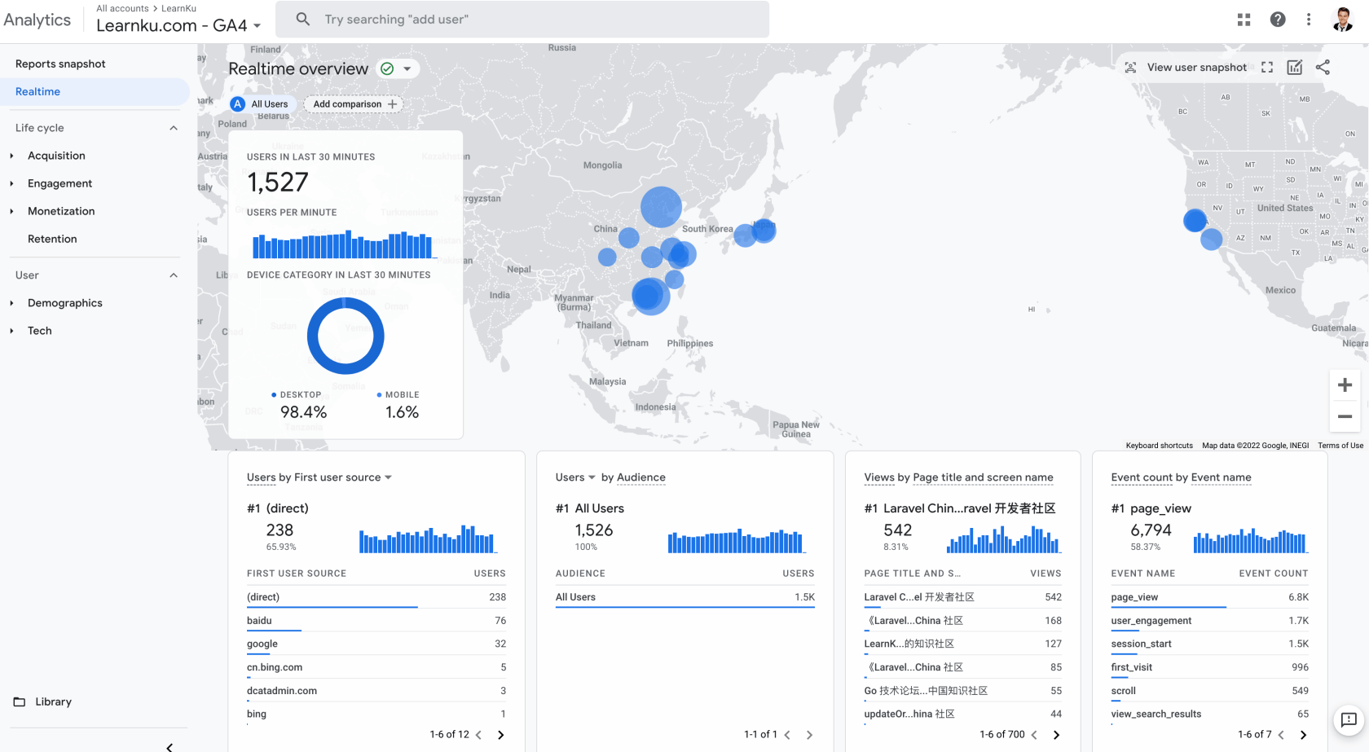Go to next page of First user source
The width and height of the screenshot is (1369, 752).
[x=500, y=735]
